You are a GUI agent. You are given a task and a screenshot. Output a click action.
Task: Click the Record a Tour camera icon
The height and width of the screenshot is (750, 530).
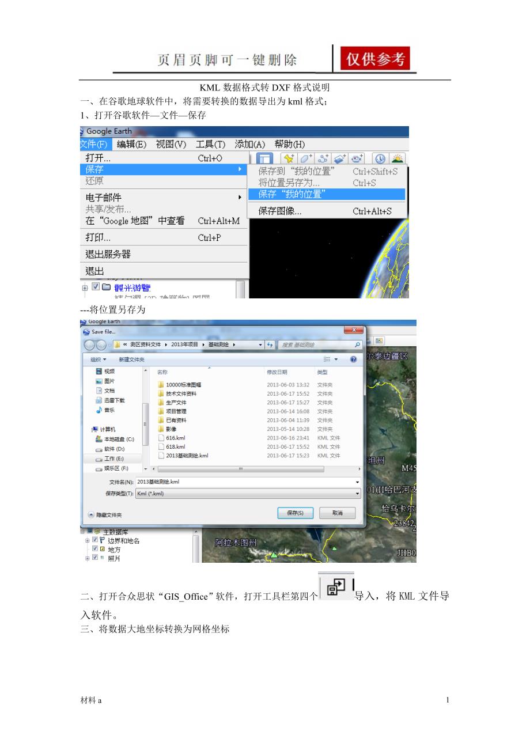click(357, 158)
